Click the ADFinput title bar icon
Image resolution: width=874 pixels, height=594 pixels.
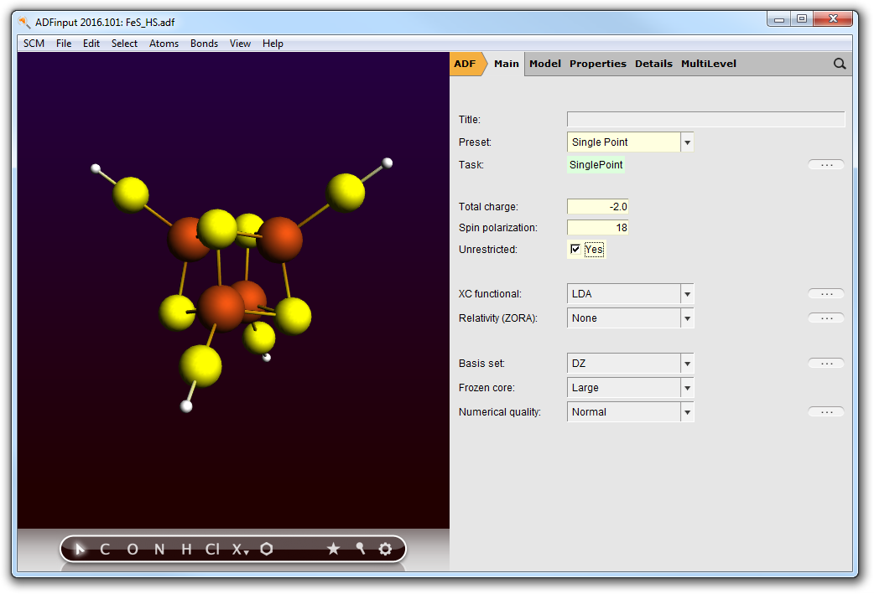click(x=24, y=23)
